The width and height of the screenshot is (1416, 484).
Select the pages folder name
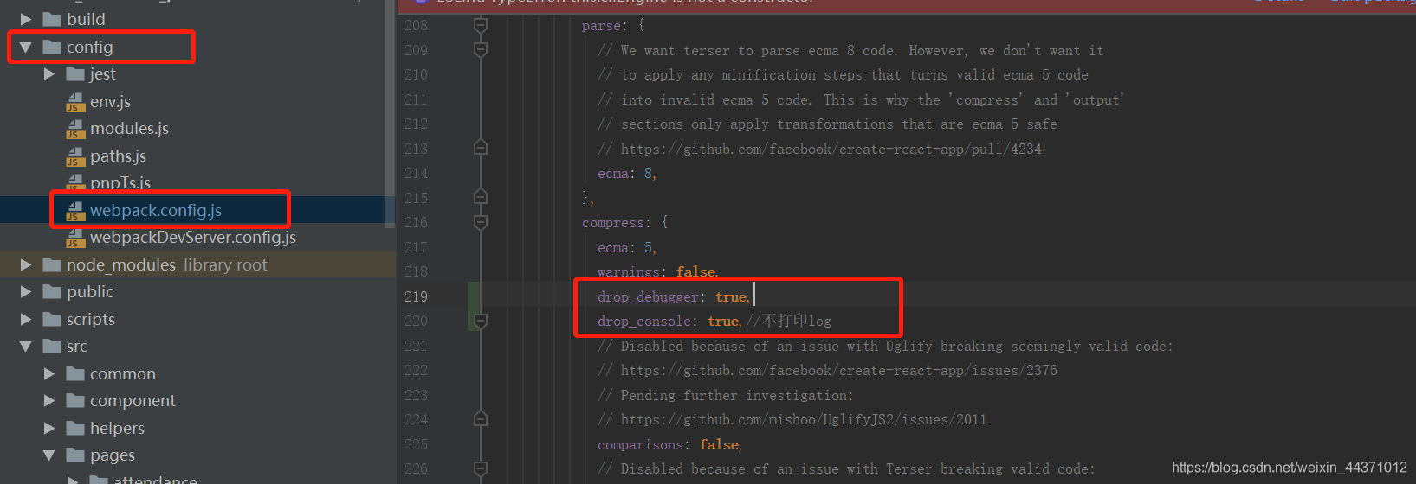tap(113, 455)
